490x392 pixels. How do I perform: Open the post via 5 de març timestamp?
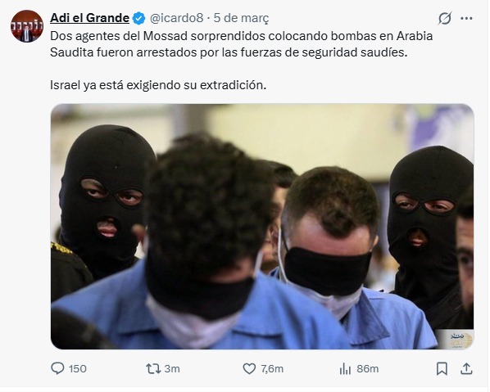pyautogui.click(x=241, y=18)
